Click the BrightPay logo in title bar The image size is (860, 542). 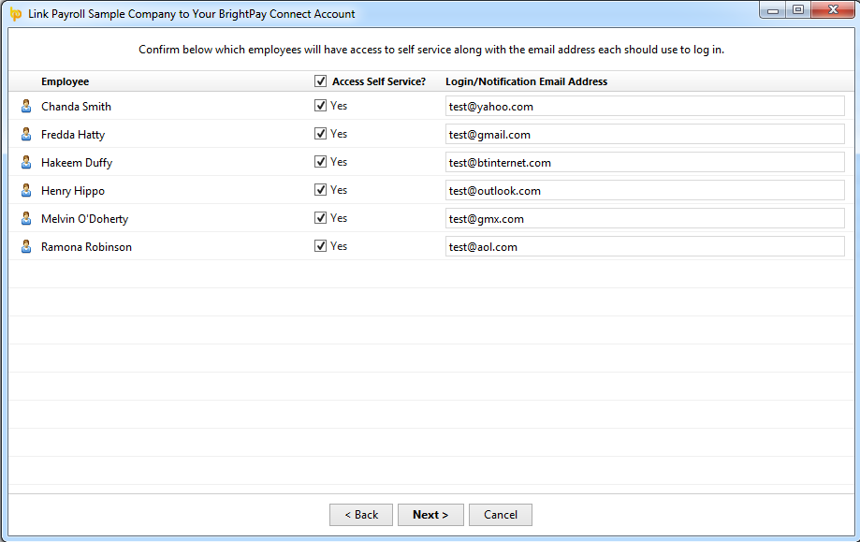click(x=16, y=14)
